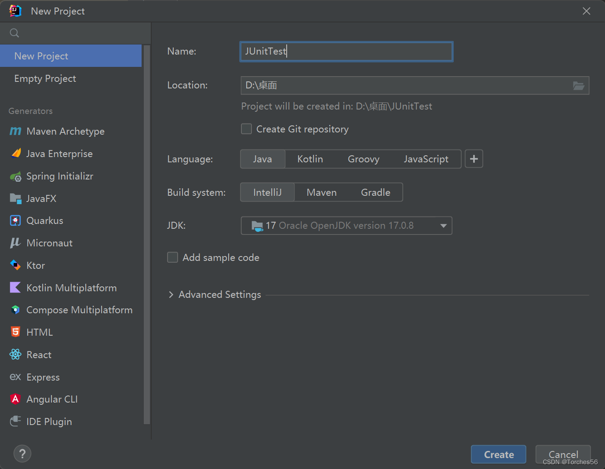Click the Spring Initializr leaf icon
The width and height of the screenshot is (605, 469).
(15, 176)
